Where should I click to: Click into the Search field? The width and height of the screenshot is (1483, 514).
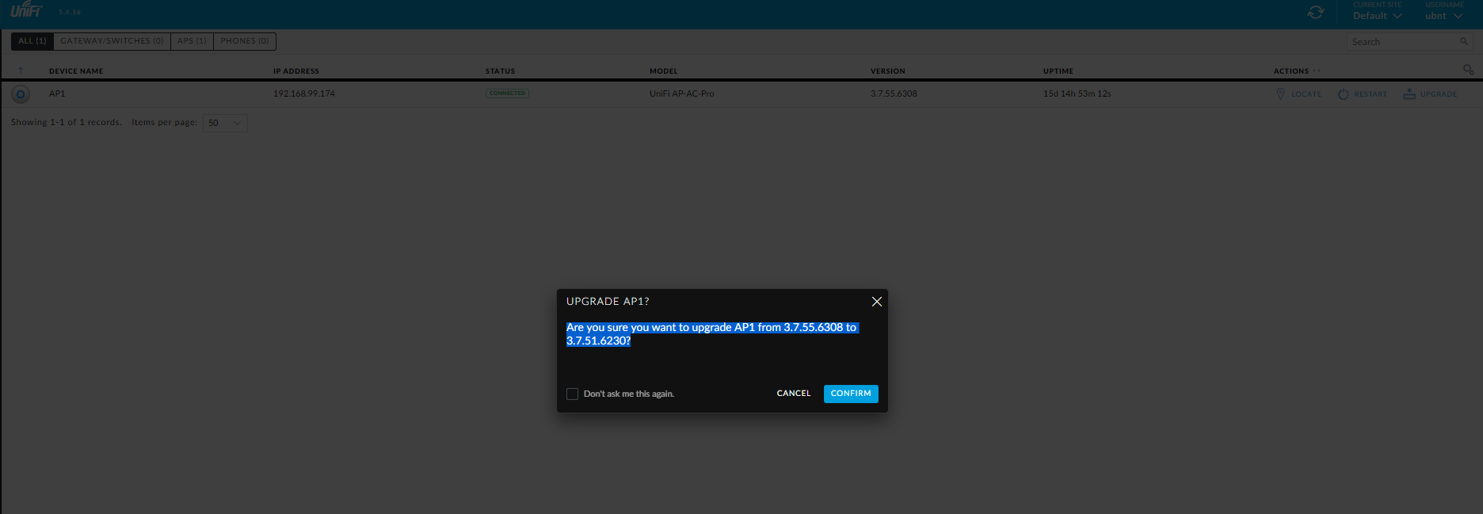[1402, 42]
